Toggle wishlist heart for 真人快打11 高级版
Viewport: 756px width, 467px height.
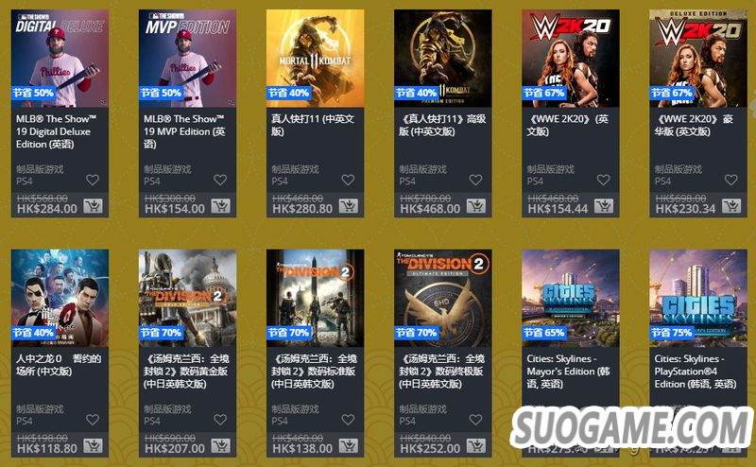pos(476,180)
